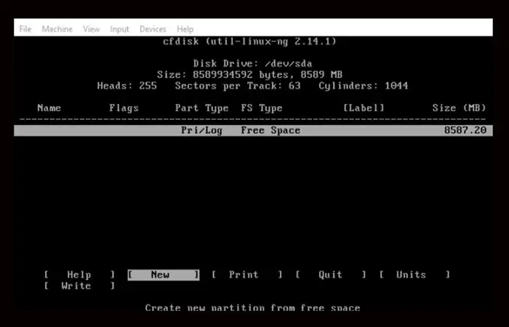Select the [ Write ] option

(x=79, y=286)
